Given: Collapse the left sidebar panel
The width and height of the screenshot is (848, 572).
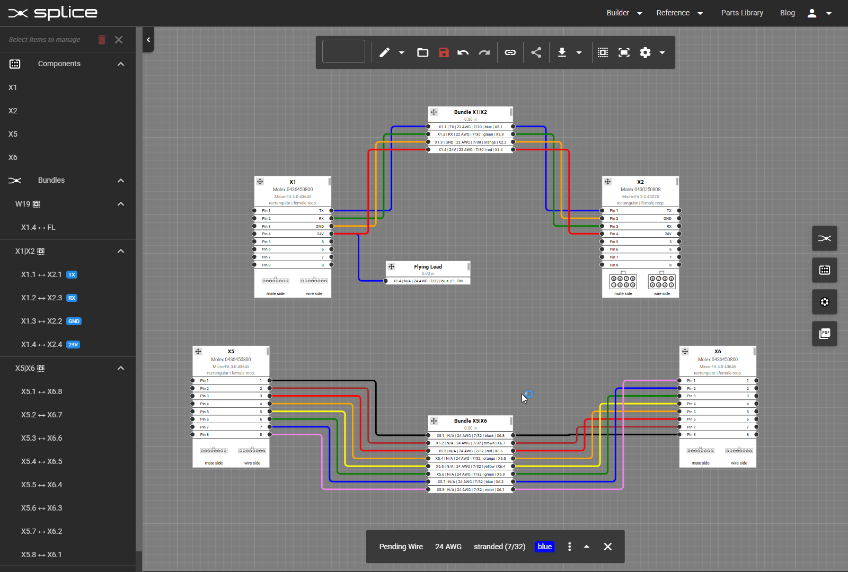Looking at the screenshot, I should click(148, 40).
